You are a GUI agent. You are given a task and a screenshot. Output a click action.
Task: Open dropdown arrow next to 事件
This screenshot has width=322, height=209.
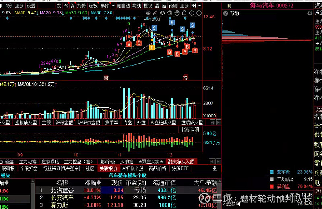[114, 6]
